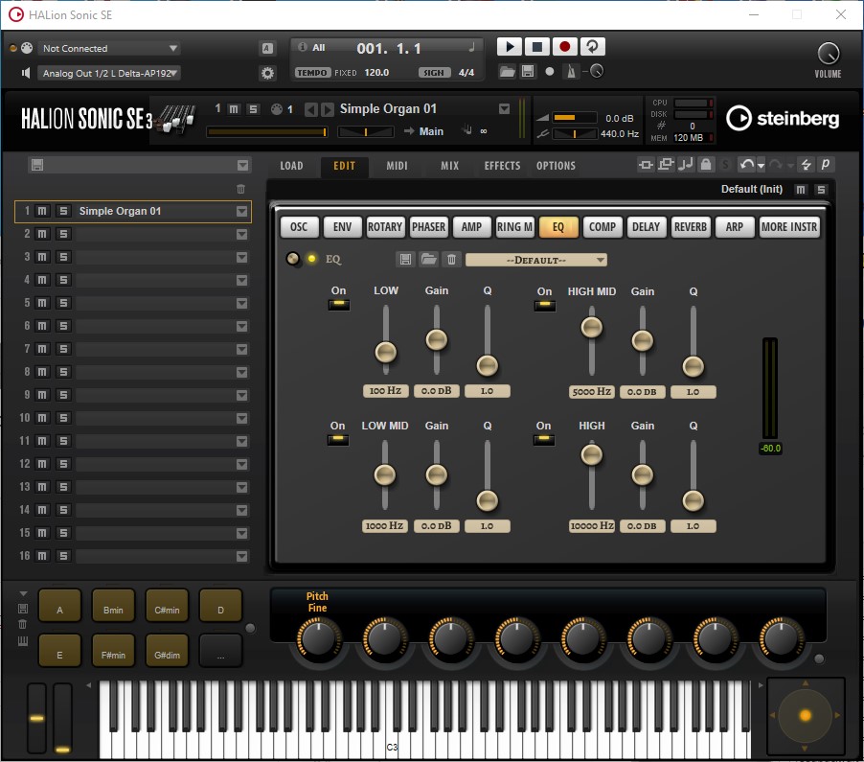Open the Simple Organ 01 slot dropdown arrow
Screen dimensions: 864x762
tap(241, 211)
